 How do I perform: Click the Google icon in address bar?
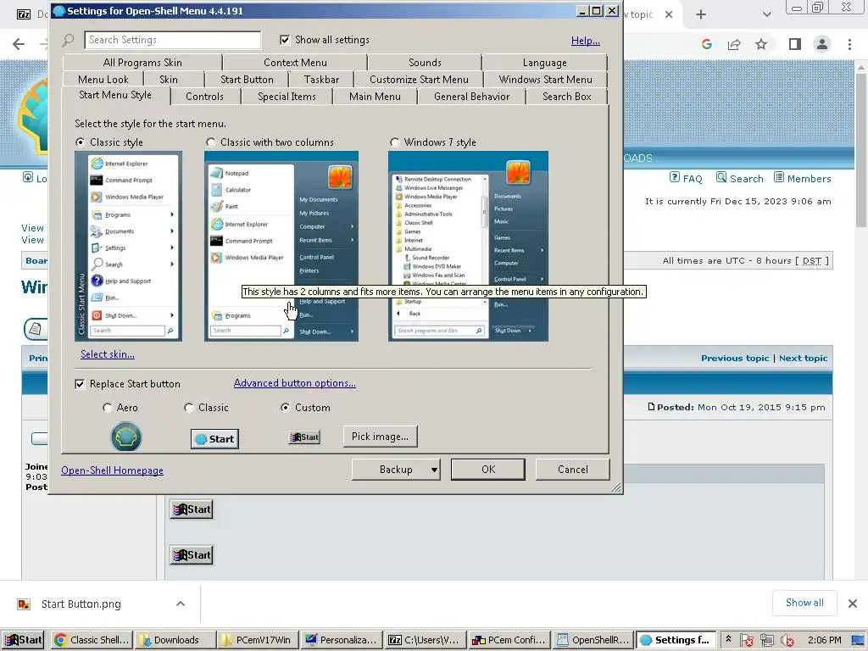[x=706, y=44]
